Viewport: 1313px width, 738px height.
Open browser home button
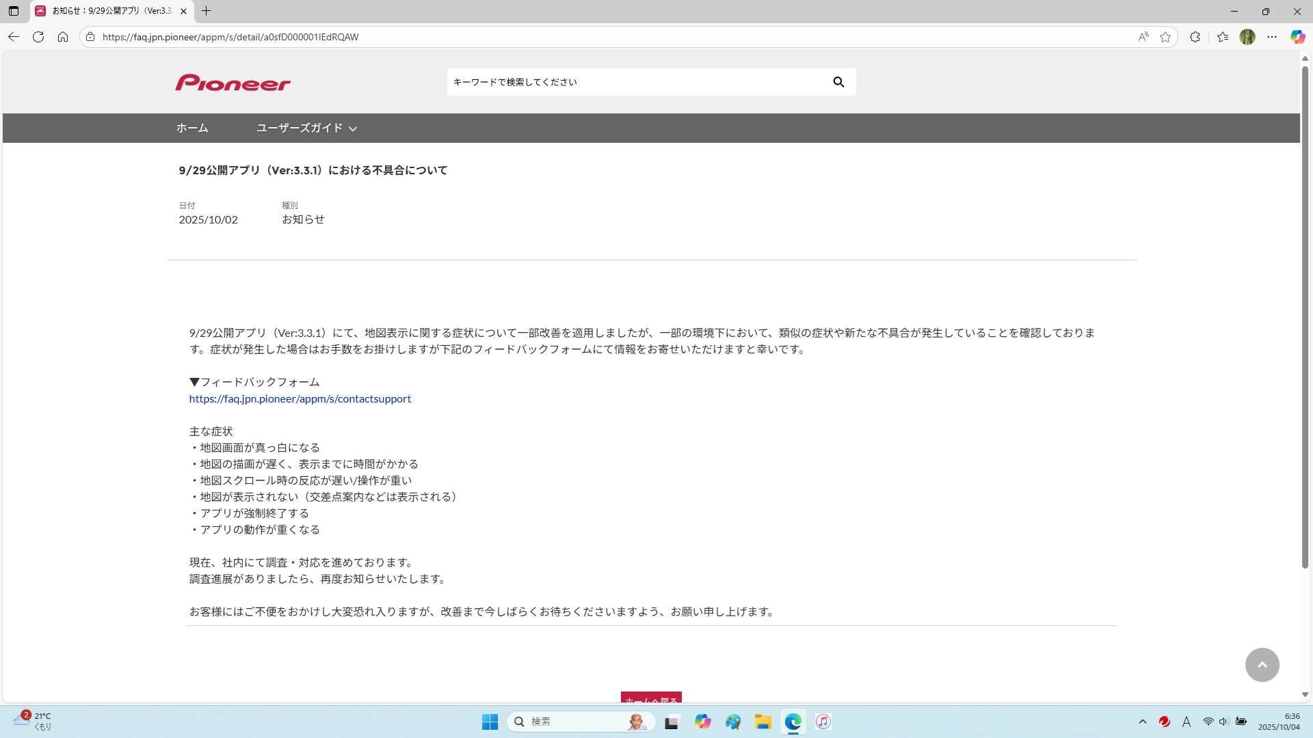(x=63, y=37)
